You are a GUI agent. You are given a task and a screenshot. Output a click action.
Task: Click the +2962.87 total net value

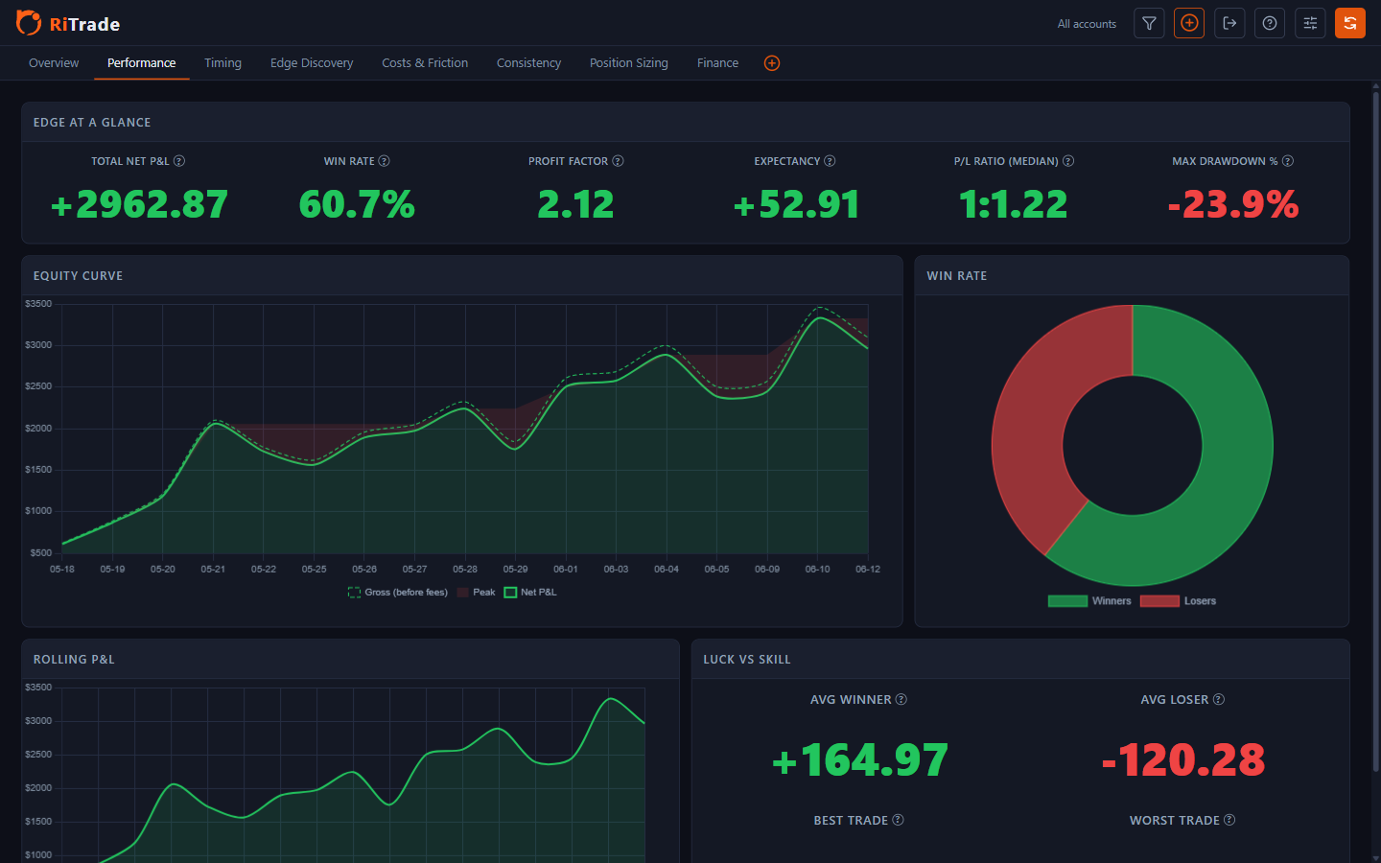139,204
